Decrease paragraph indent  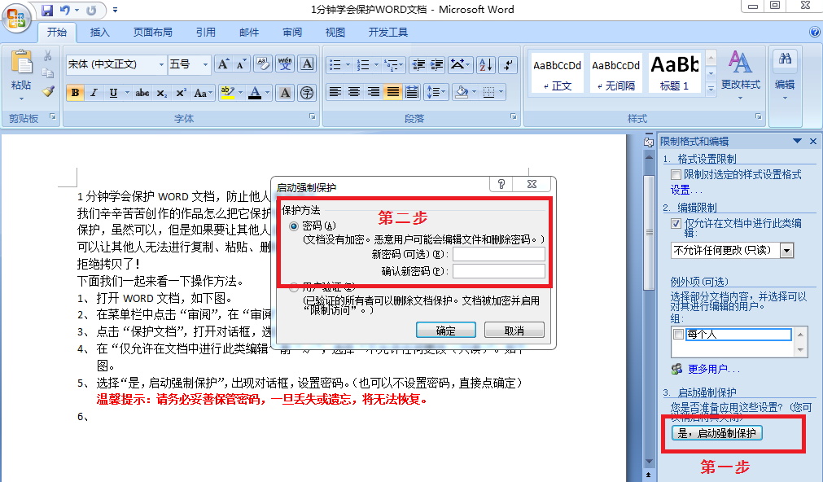pyautogui.click(x=418, y=64)
